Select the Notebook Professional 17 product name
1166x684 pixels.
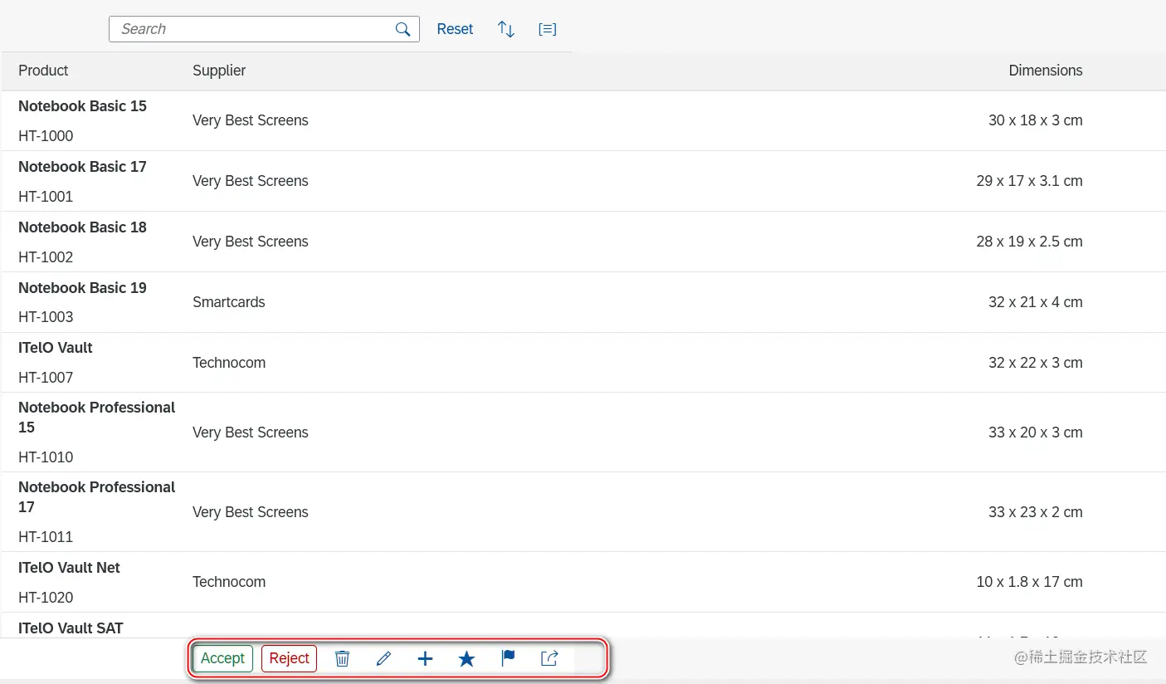click(x=96, y=497)
